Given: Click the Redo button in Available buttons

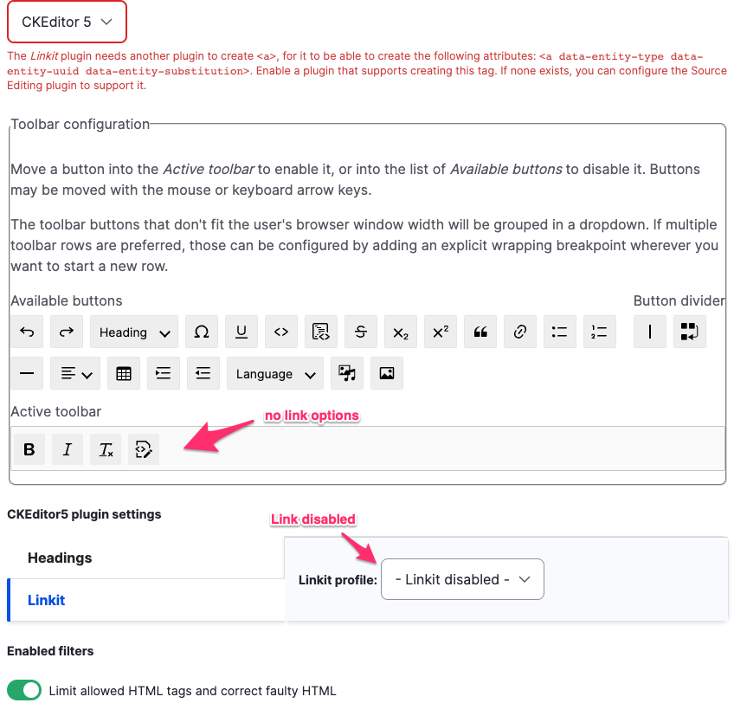Looking at the screenshot, I should coord(67,332).
